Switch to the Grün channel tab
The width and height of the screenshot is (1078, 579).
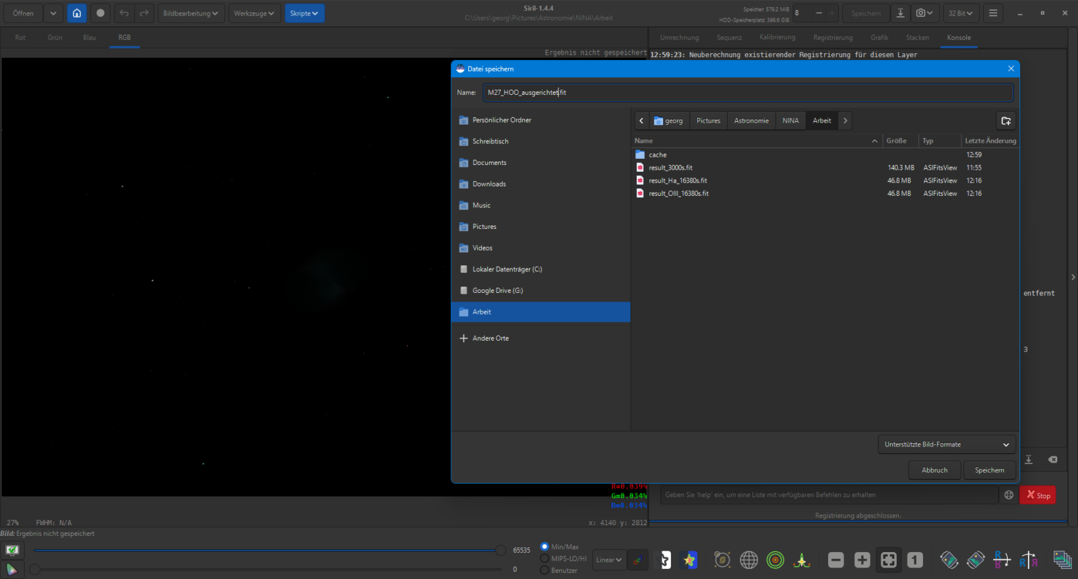55,38
